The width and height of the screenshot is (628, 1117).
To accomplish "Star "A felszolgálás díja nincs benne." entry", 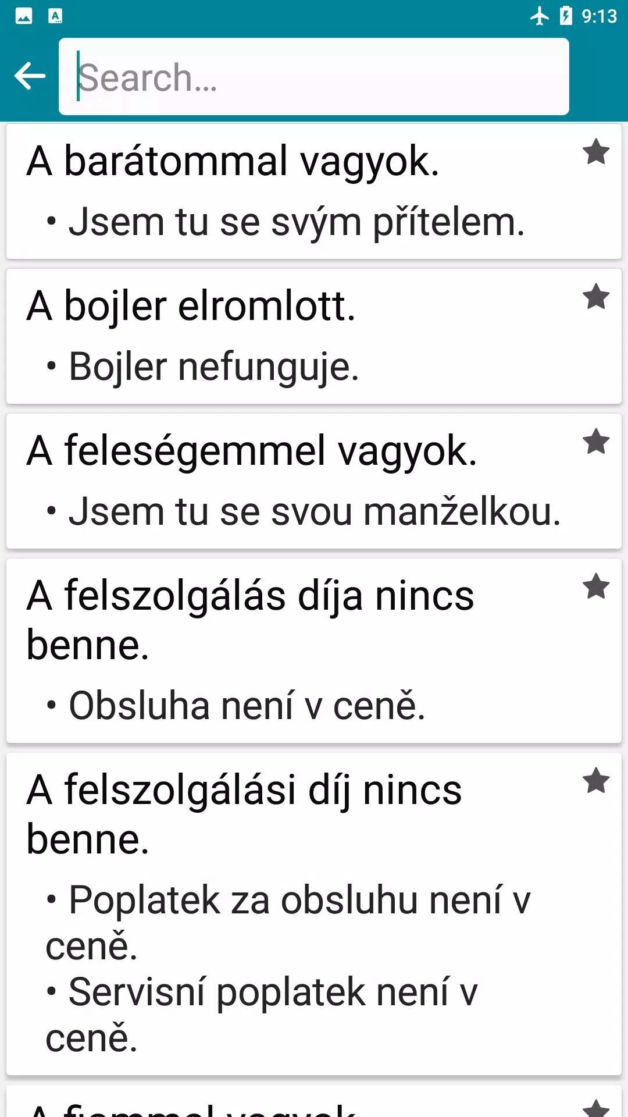I will click(x=596, y=587).
